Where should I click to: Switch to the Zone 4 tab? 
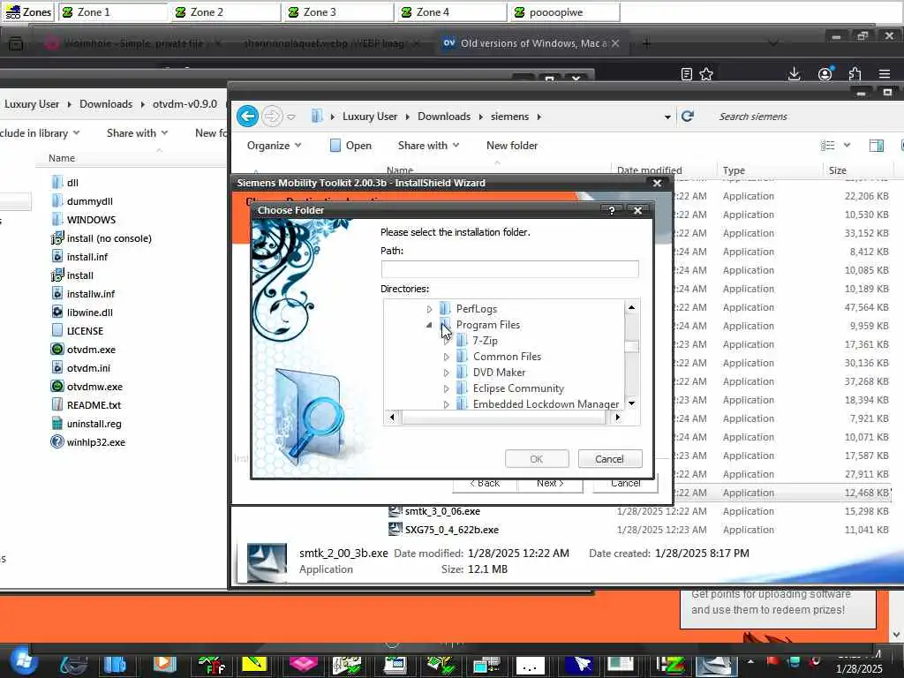pyautogui.click(x=453, y=12)
